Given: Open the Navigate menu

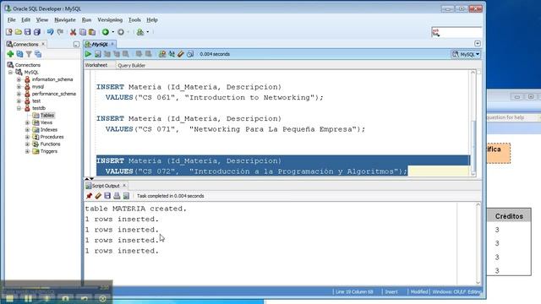Looking at the screenshot, I should [65, 20].
